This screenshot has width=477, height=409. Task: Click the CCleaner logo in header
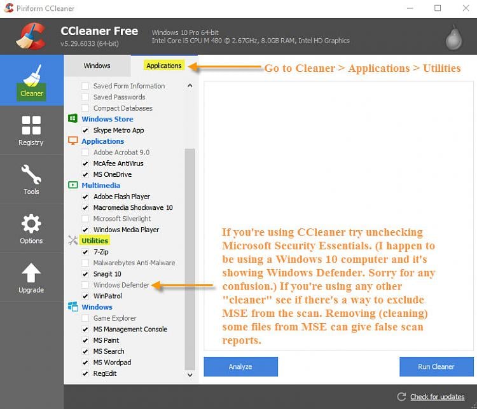(31, 36)
